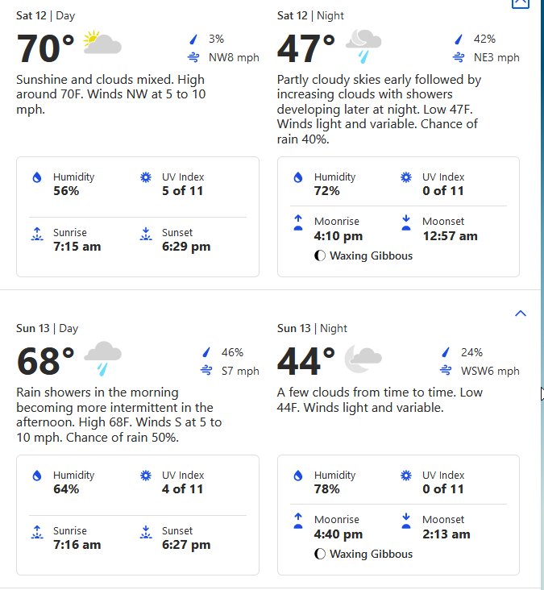This screenshot has width=544, height=590.
Task: Click the Sun 13 Night cloudy moon icon
Action: click(363, 359)
